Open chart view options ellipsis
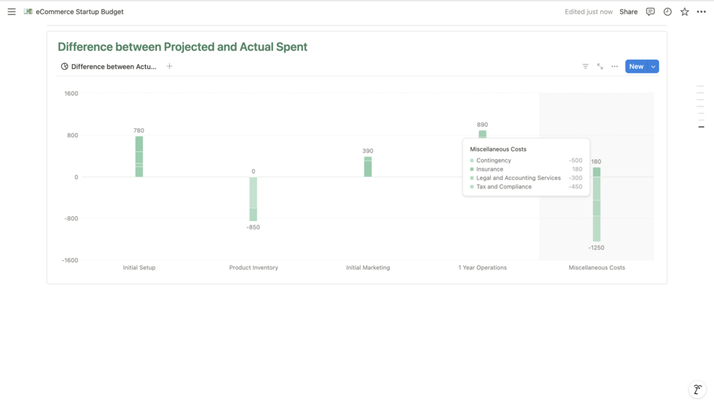 tap(615, 66)
